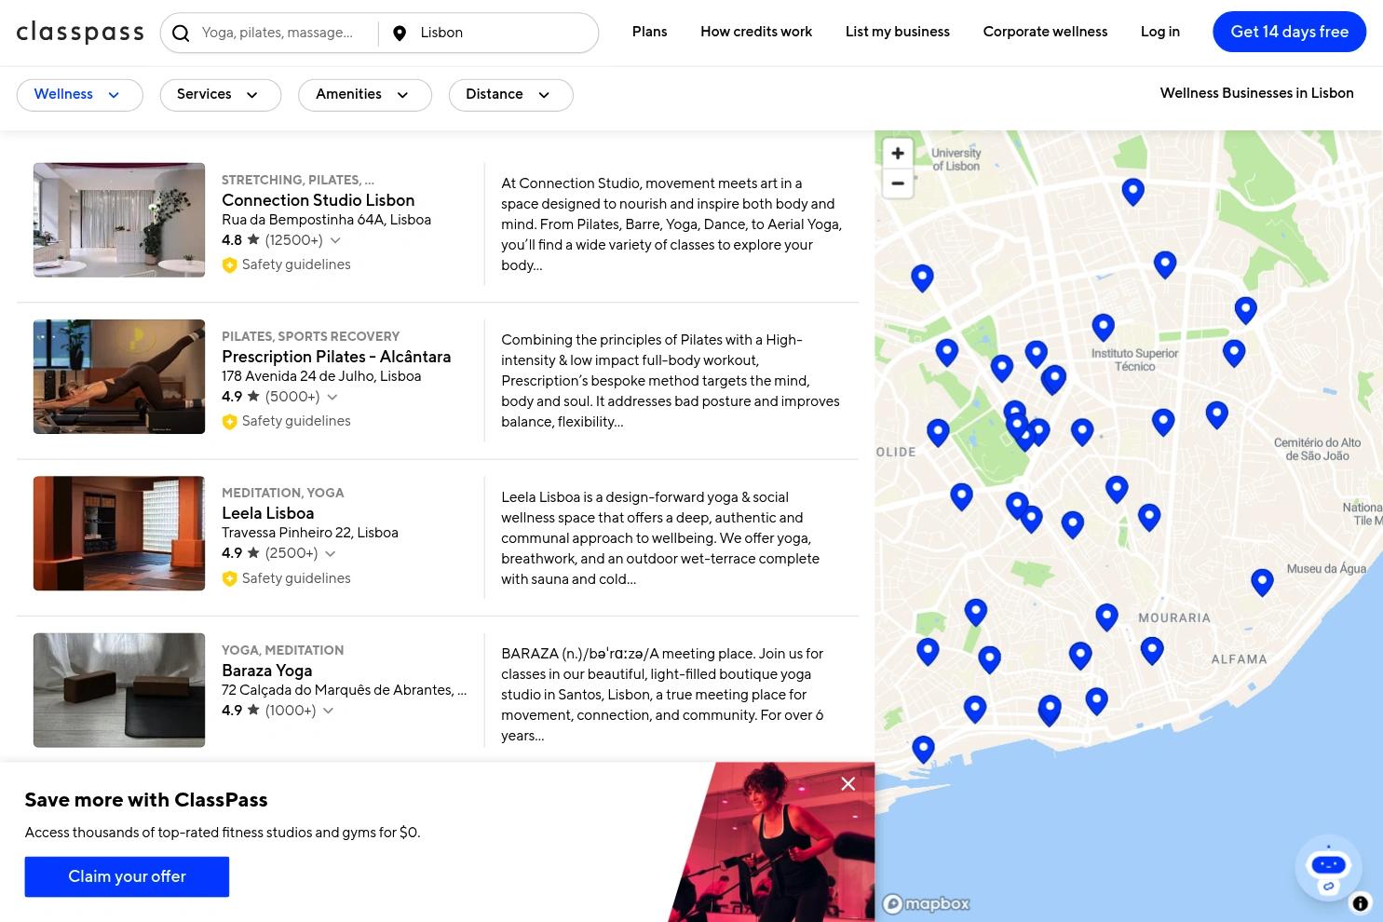Click Get 14 days free button
This screenshot has width=1383, height=922.
point(1289,33)
